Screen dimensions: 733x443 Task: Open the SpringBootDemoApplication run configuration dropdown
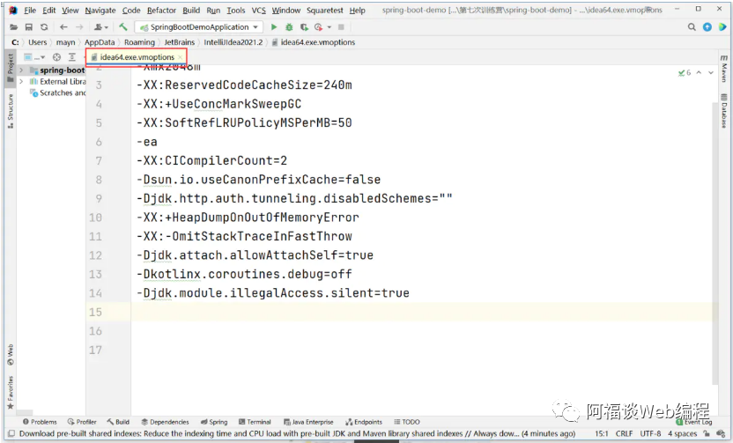[x=199, y=27]
